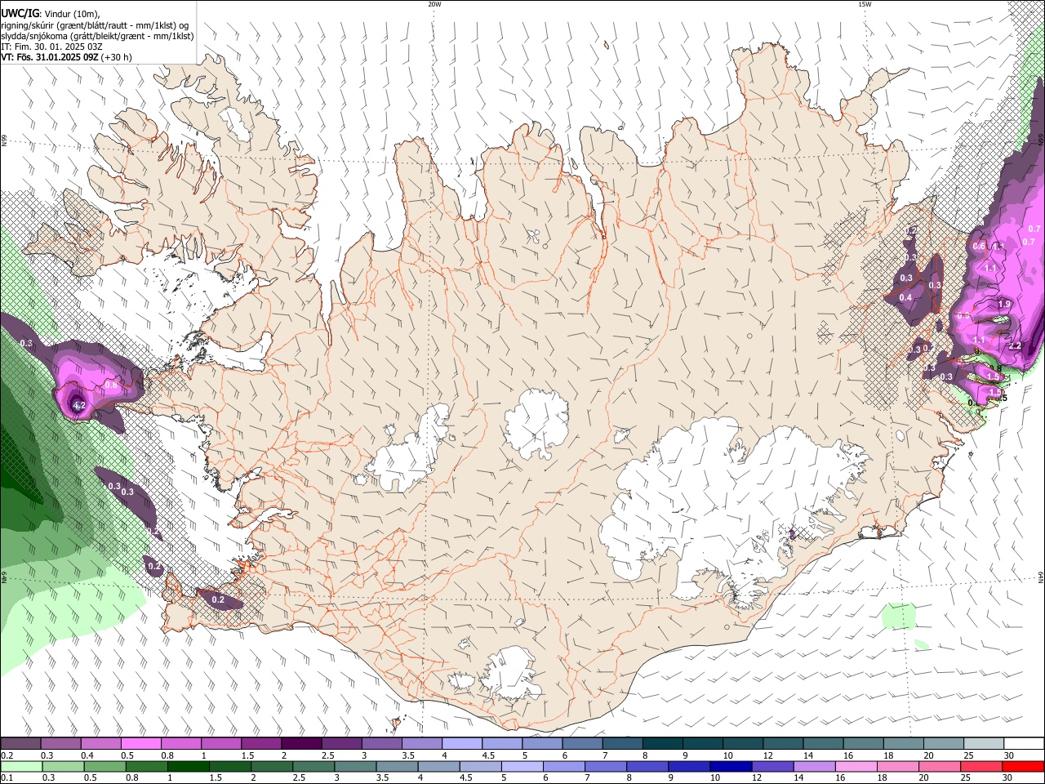The height and width of the screenshot is (784, 1045).
Task: Click the darkest purple swatch labeled 2
Action: (x=300, y=744)
